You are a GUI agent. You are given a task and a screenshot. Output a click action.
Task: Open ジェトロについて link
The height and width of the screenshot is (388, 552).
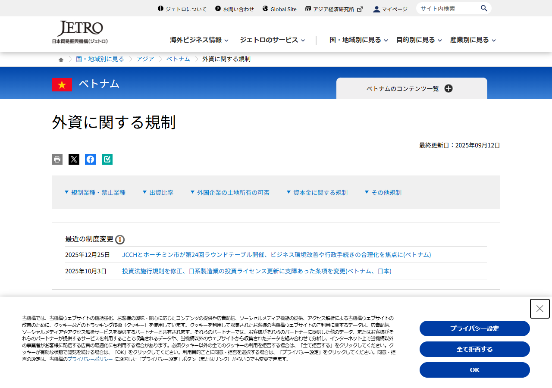tap(182, 9)
